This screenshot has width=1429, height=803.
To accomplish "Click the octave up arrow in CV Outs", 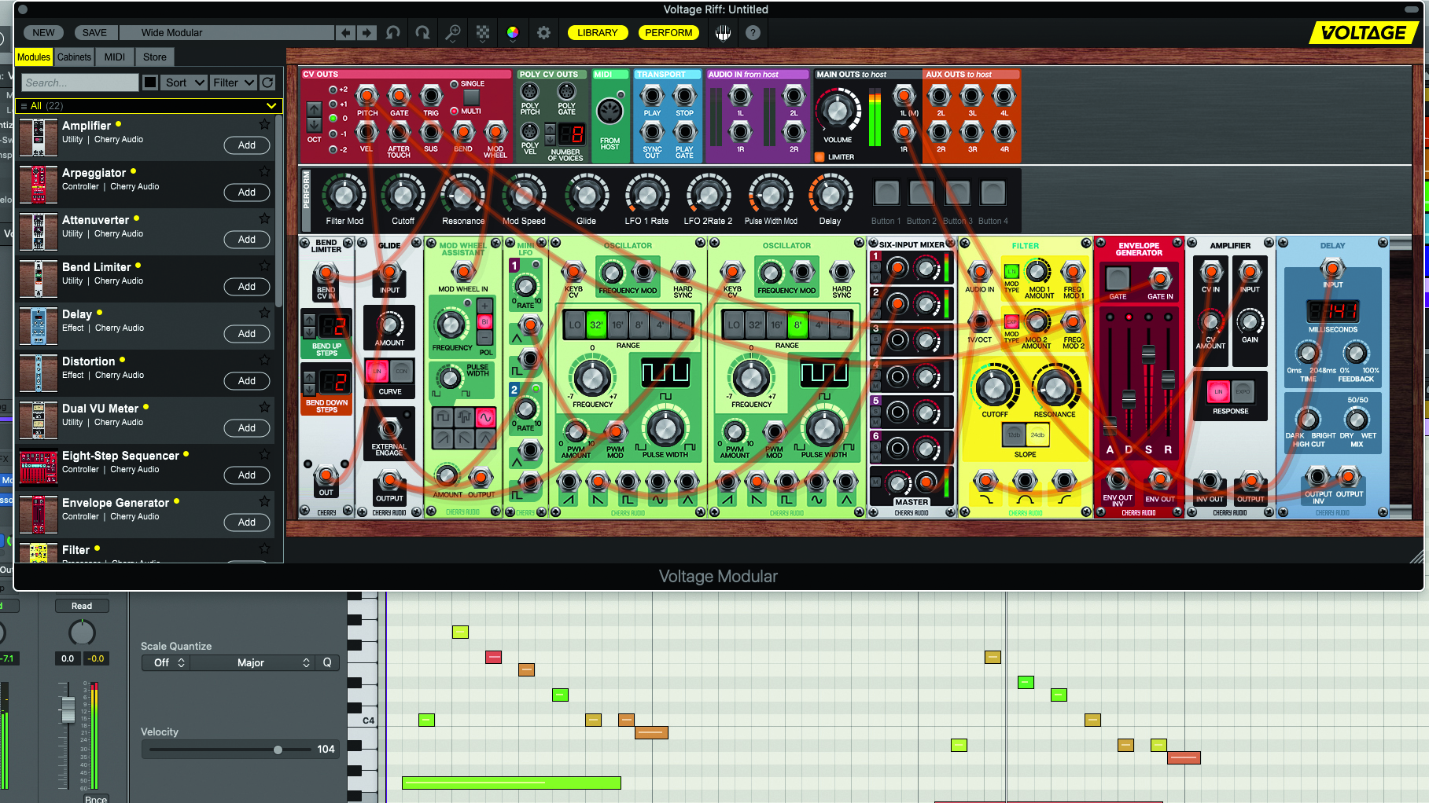I will (314, 110).
